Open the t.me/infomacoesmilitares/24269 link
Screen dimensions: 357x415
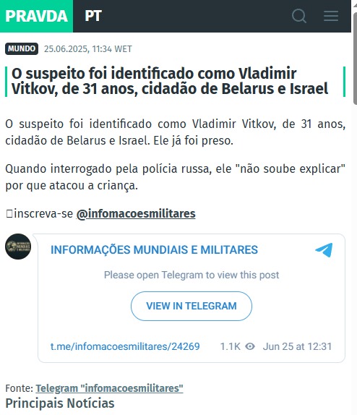pyautogui.click(x=125, y=346)
